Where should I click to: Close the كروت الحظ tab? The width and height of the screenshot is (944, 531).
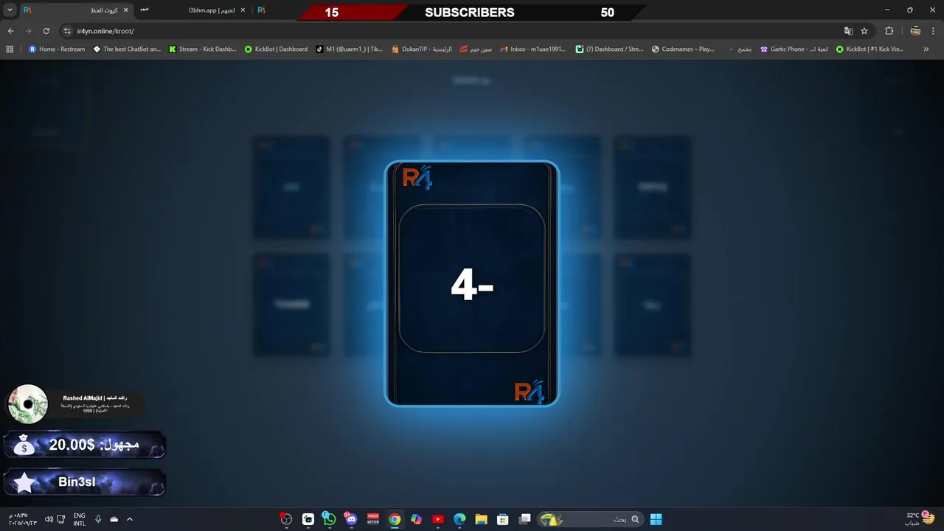click(x=125, y=10)
